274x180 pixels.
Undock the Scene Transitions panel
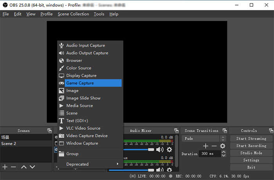click(x=225, y=131)
